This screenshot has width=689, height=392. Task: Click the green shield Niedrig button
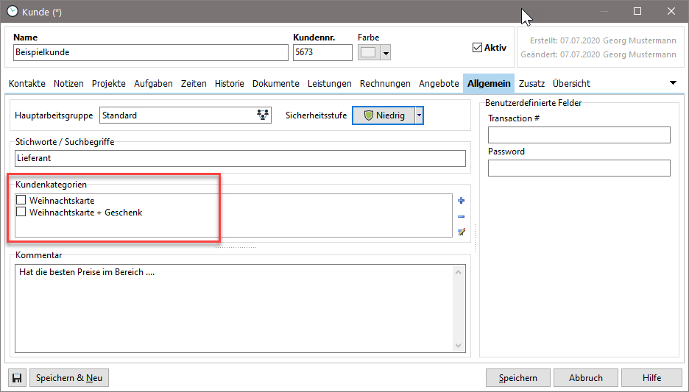tap(383, 115)
